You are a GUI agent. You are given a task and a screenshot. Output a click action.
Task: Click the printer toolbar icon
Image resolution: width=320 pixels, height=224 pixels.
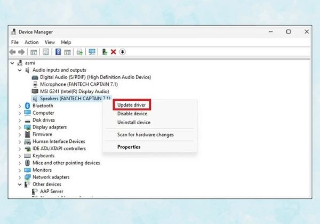click(79, 52)
